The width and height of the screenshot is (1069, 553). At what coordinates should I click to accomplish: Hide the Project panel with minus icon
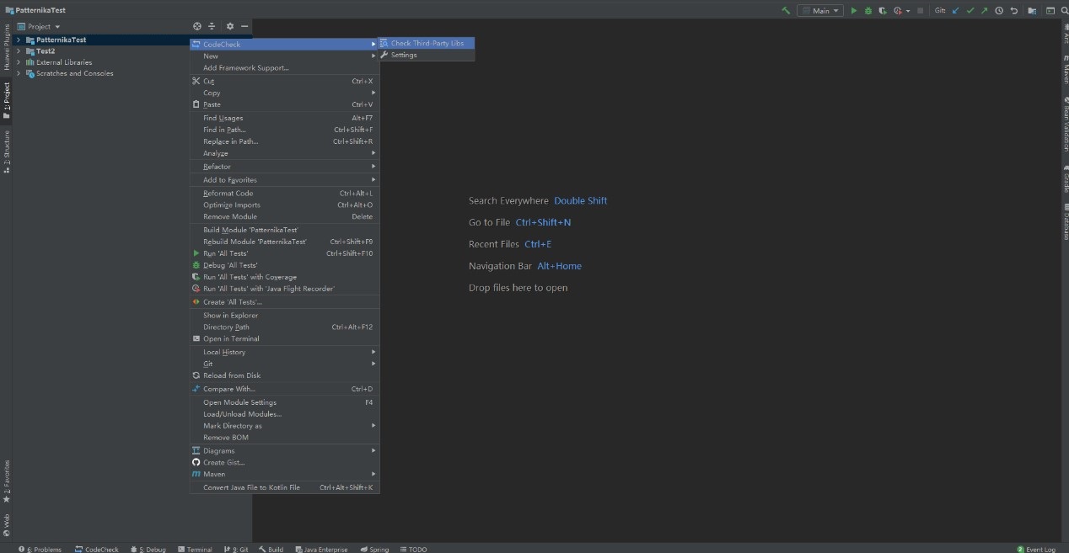tap(244, 27)
